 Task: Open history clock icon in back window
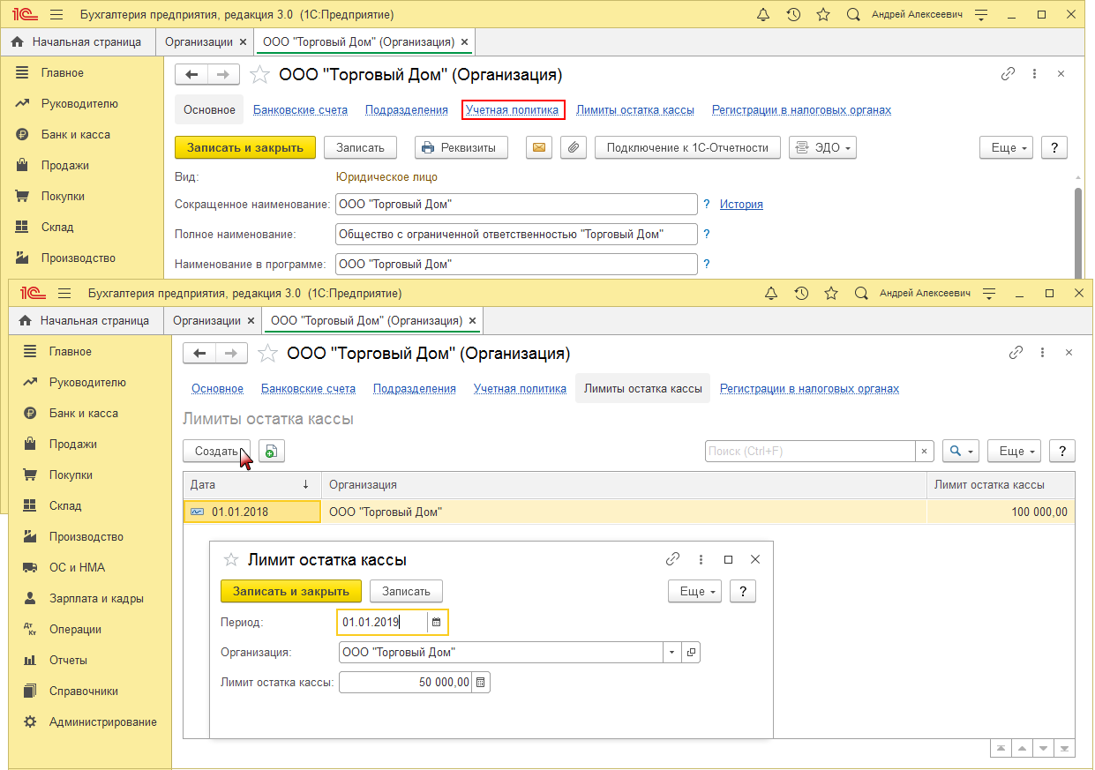tap(793, 15)
